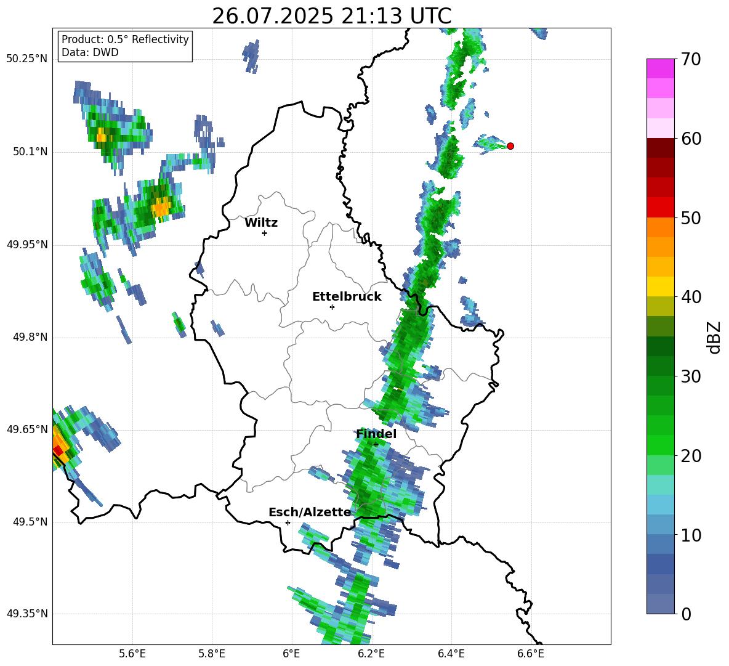Viewport: 729px width, 666px height.
Task: Click the 'Product: 0.5° Reflectivity' label
Action: 125,39
